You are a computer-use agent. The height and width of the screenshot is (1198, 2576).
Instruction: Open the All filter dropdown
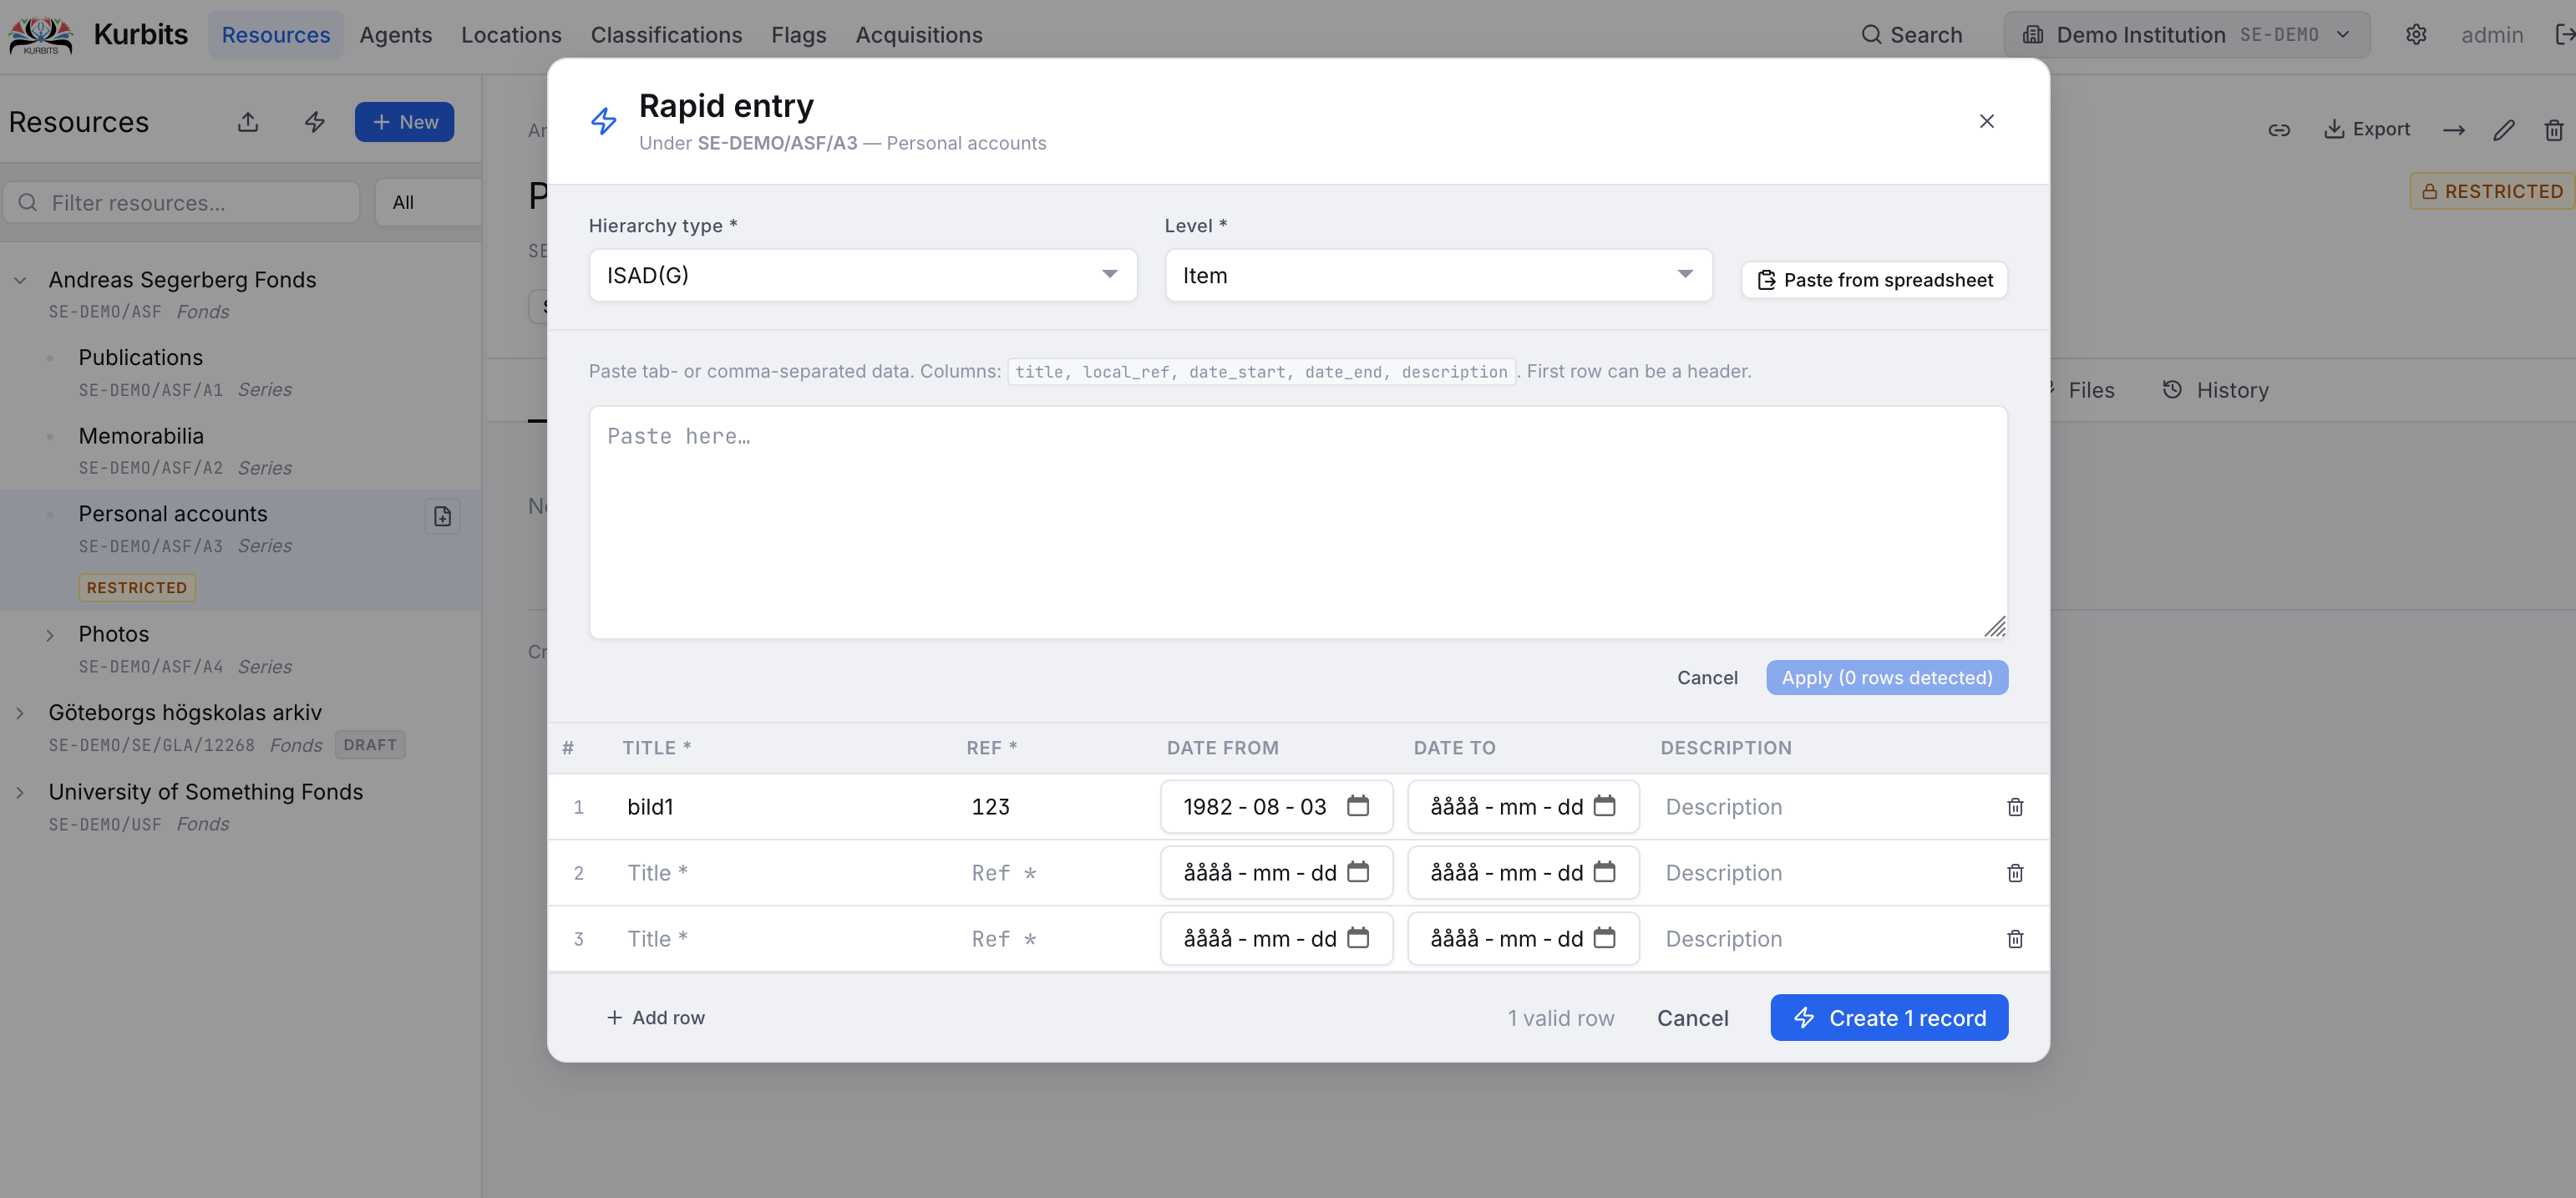pyautogui.click(x=428, y=202)
